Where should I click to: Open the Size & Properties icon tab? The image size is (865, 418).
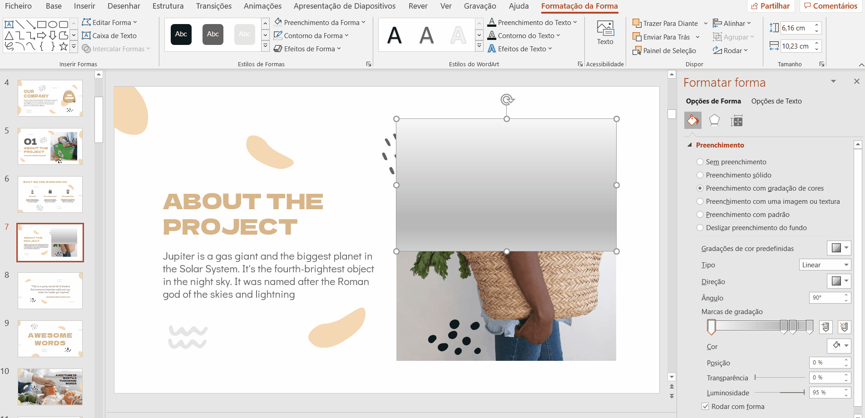(x=736, y=121)
